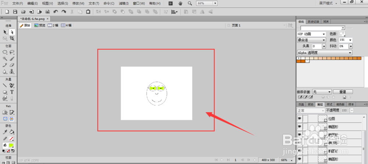Click the Open folder icon

click(23, 11)
